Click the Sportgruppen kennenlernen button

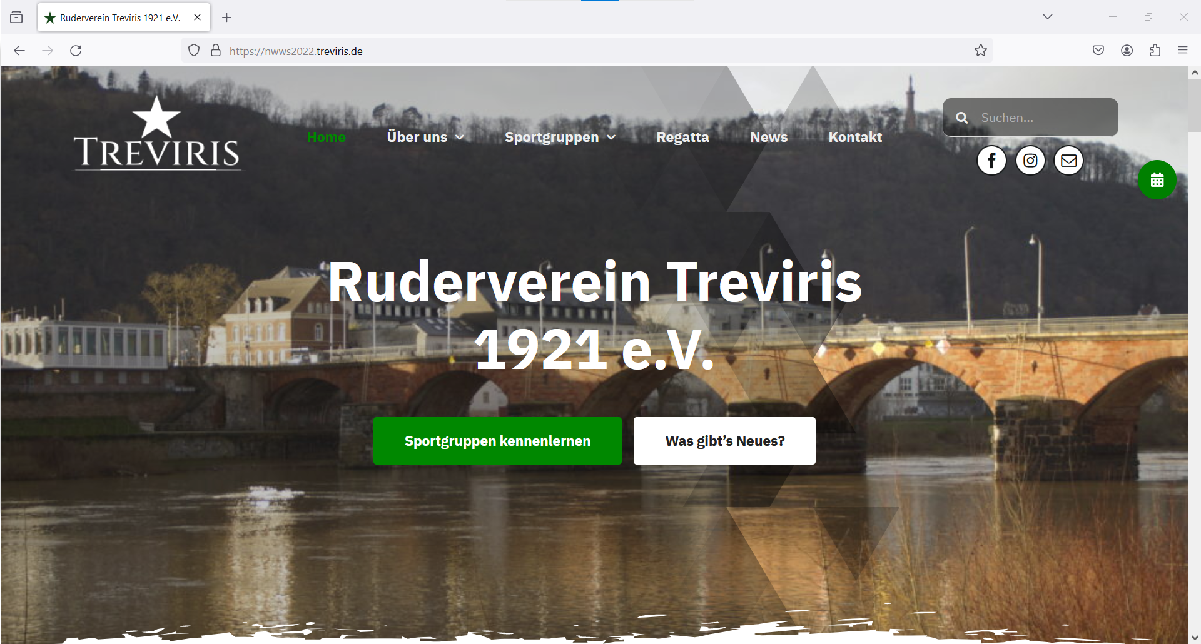(497, 440)
